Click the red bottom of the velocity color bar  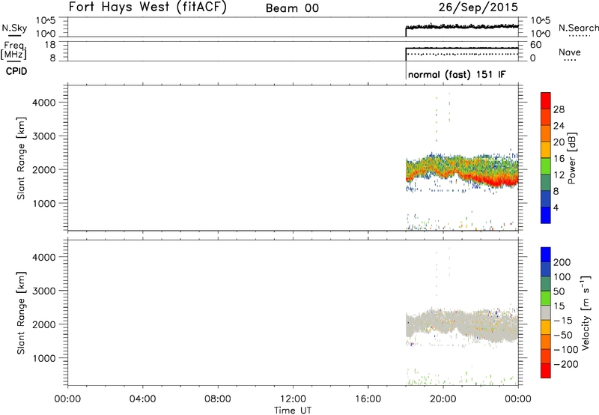point(546,371)
